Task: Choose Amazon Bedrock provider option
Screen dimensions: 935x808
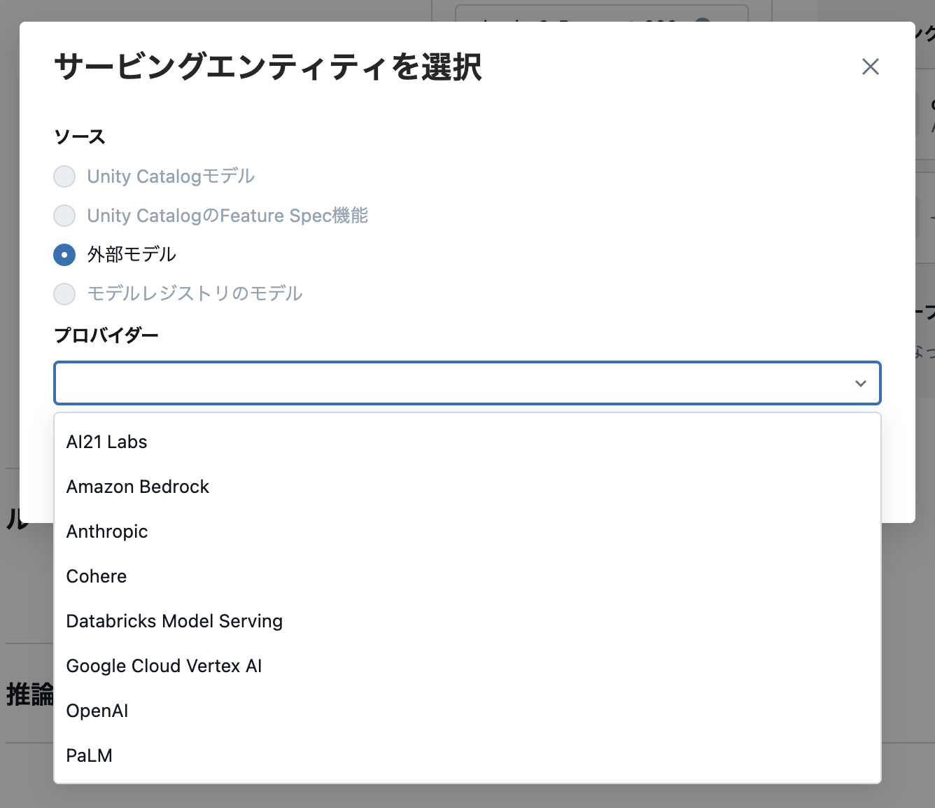Action: click(467, 487)
